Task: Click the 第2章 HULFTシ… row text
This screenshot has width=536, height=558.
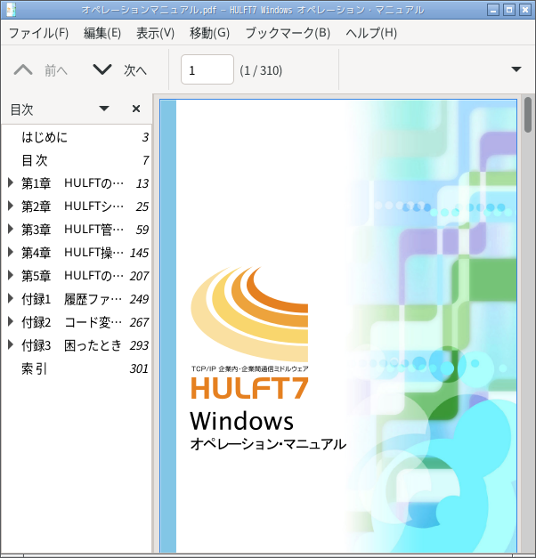Action: 73,206
